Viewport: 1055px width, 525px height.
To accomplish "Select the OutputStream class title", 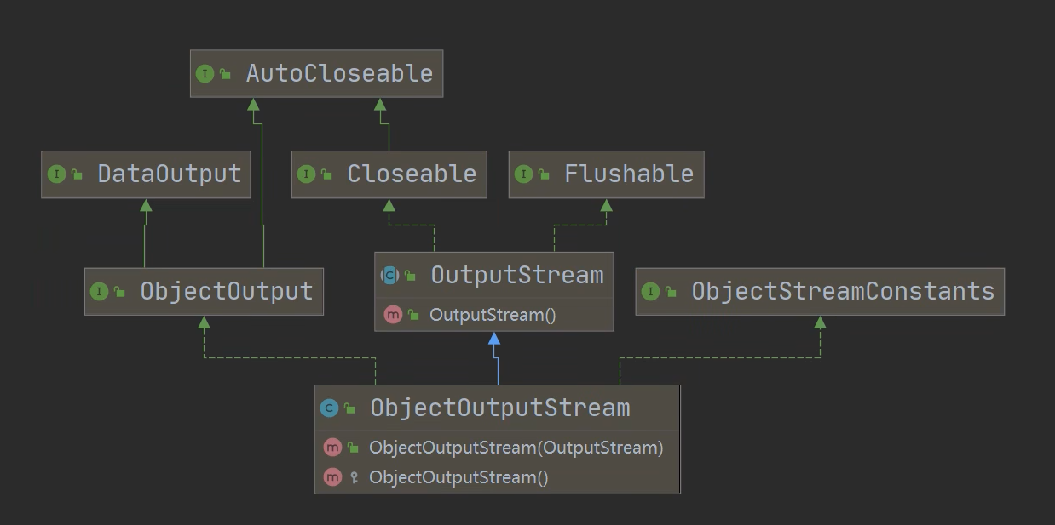I will [x=516, y=275].
